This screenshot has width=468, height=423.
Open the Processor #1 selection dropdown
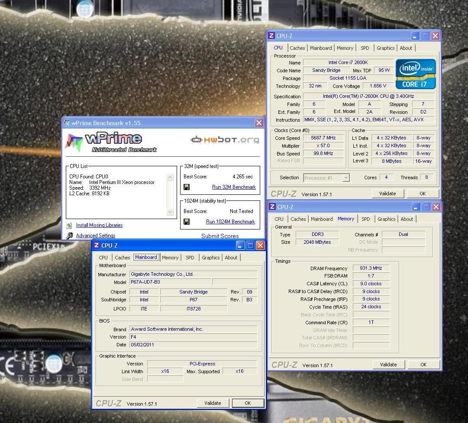click(346, 178)
